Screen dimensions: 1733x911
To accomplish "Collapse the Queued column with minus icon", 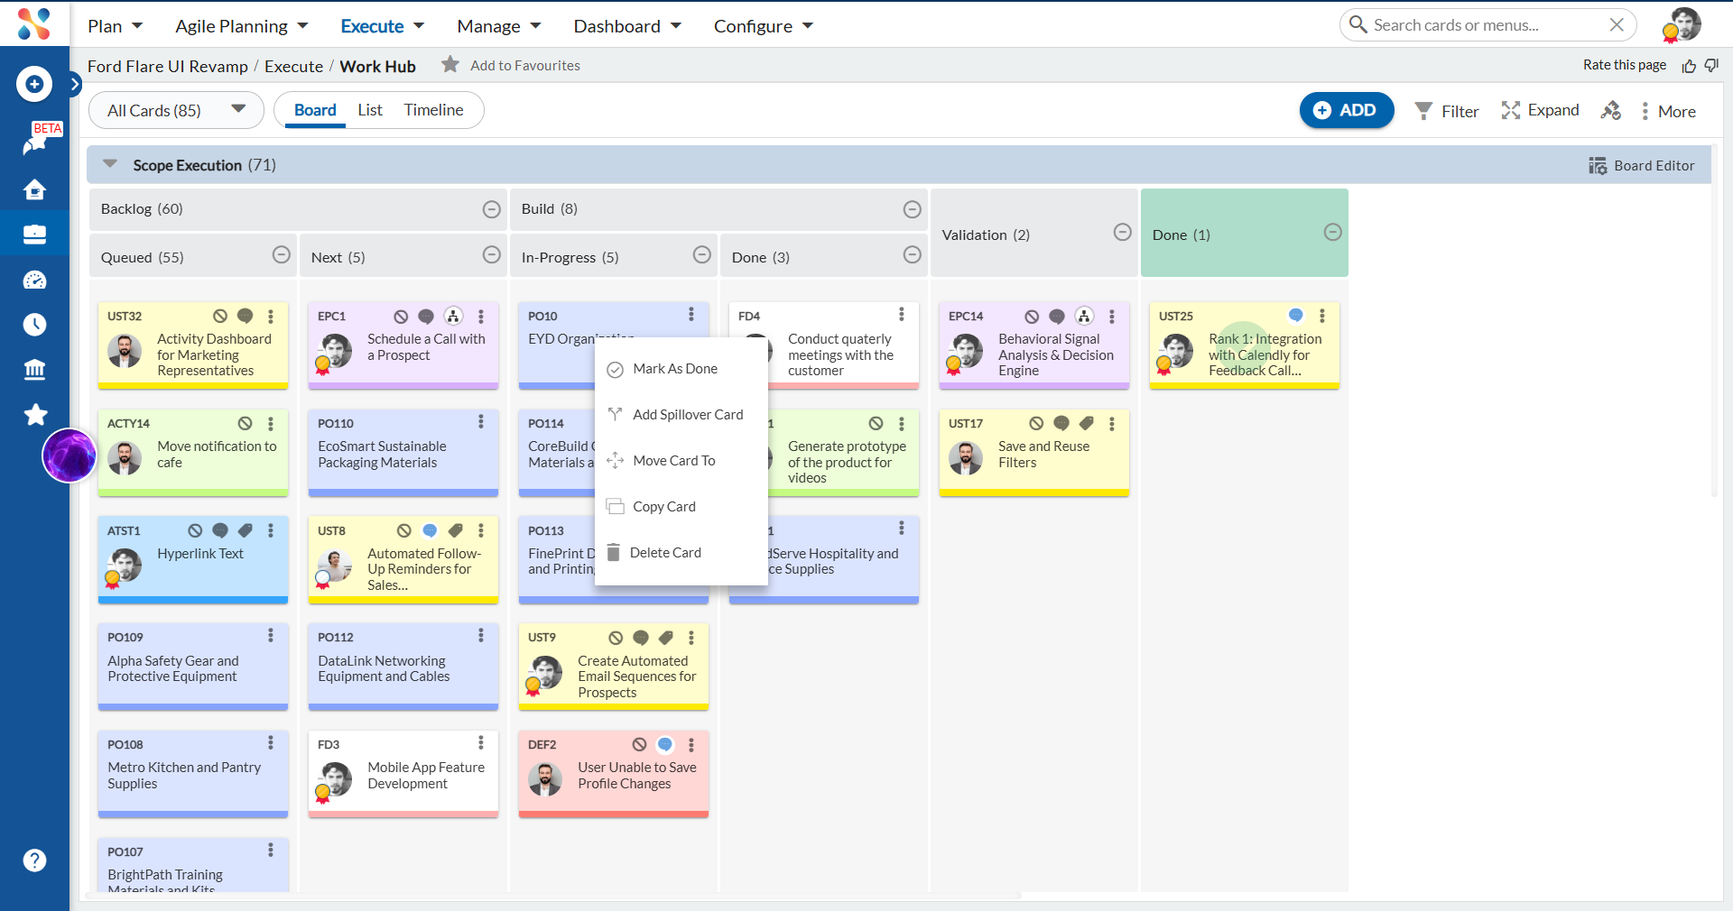I will (282, 254).
